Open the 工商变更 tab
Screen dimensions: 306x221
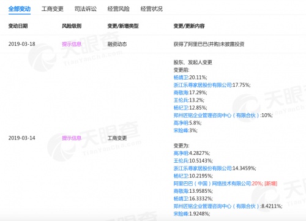(53, 9)
